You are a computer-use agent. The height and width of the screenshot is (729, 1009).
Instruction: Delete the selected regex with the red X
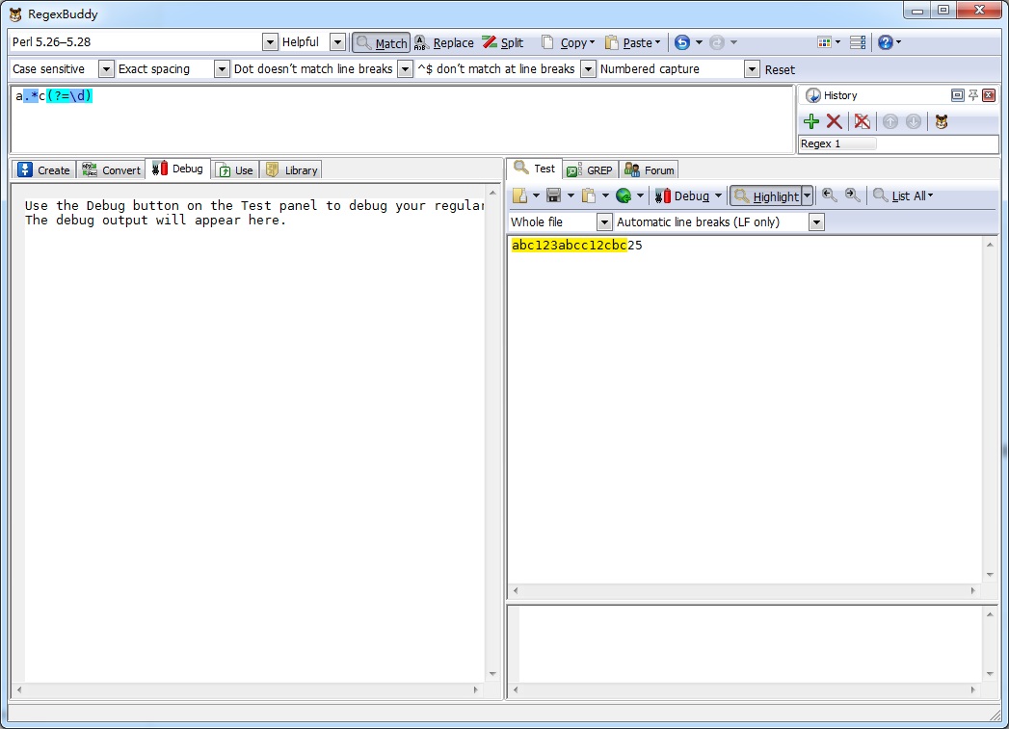[x=835, y=121]
